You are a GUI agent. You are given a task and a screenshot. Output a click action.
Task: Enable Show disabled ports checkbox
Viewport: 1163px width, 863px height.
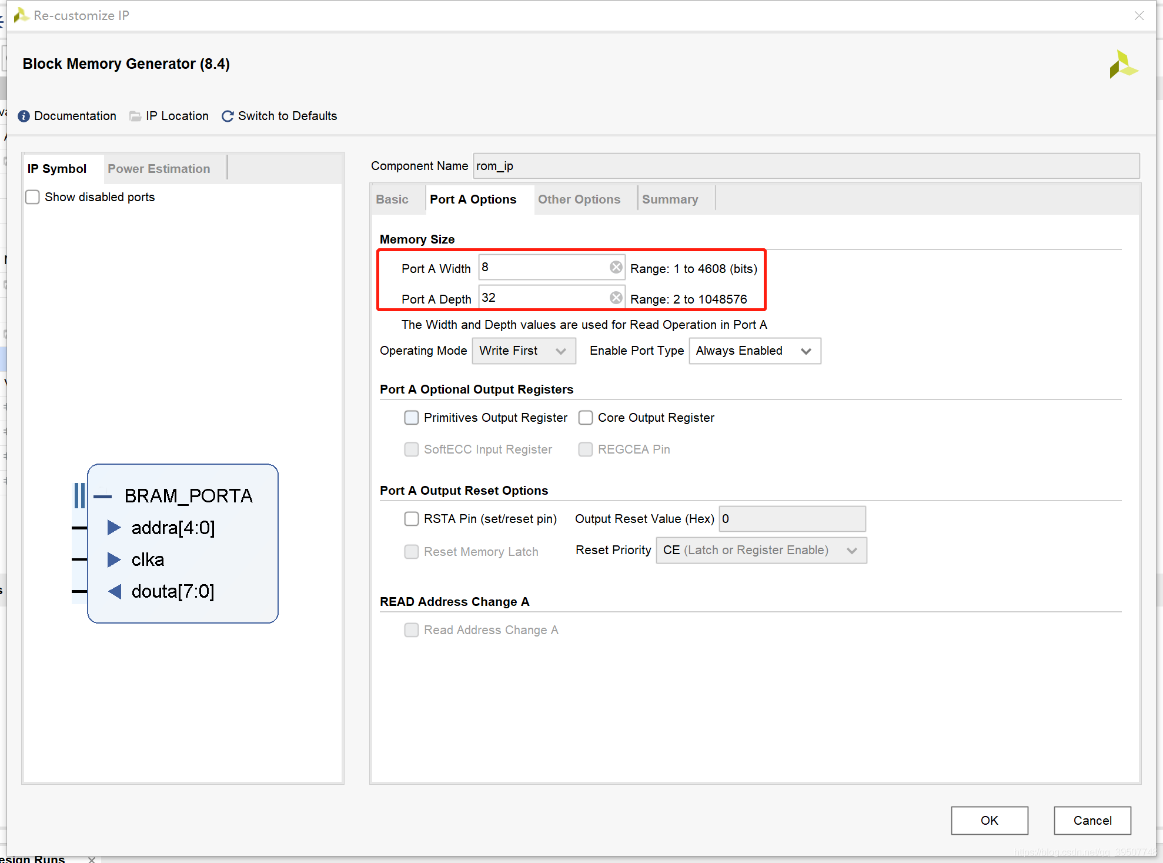pyautogui.click(x=33, y=197)
